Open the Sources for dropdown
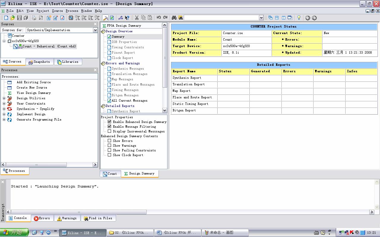380x237 pixels. [x=95, y=30]
